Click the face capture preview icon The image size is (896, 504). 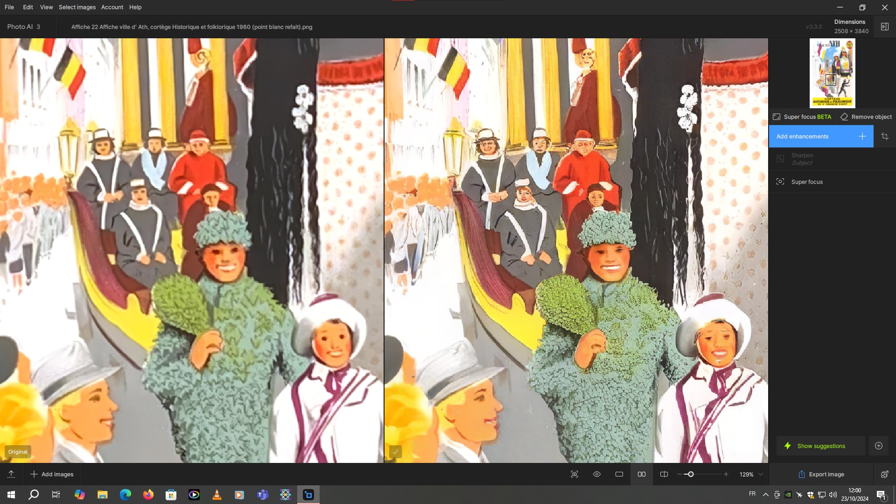574,474
